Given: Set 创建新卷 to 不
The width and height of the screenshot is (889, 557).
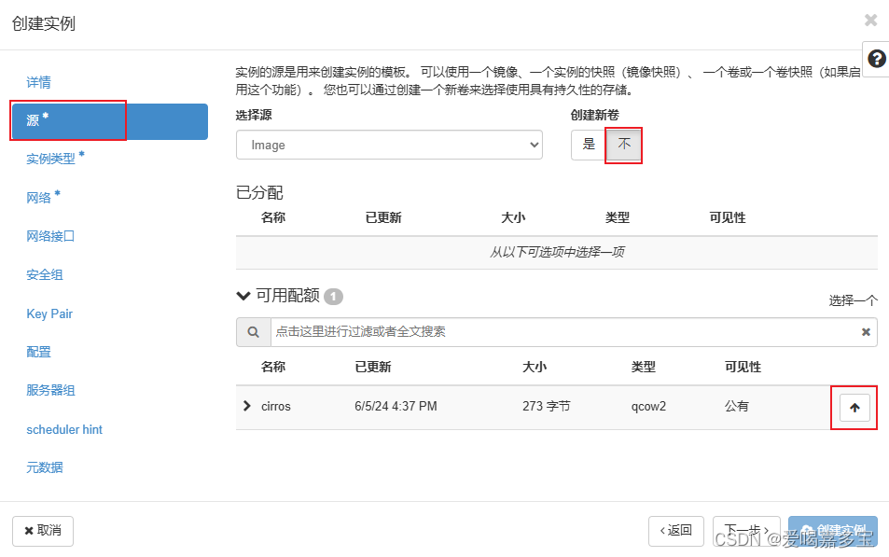Looking at the screenshot, I should (x=624, y=145).
